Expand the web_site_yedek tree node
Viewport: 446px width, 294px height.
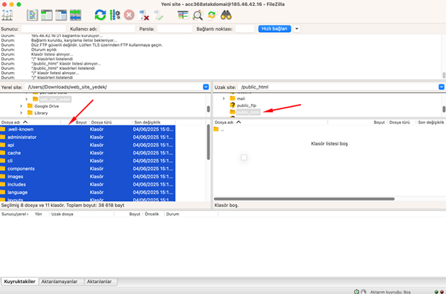tap(27, 99)
